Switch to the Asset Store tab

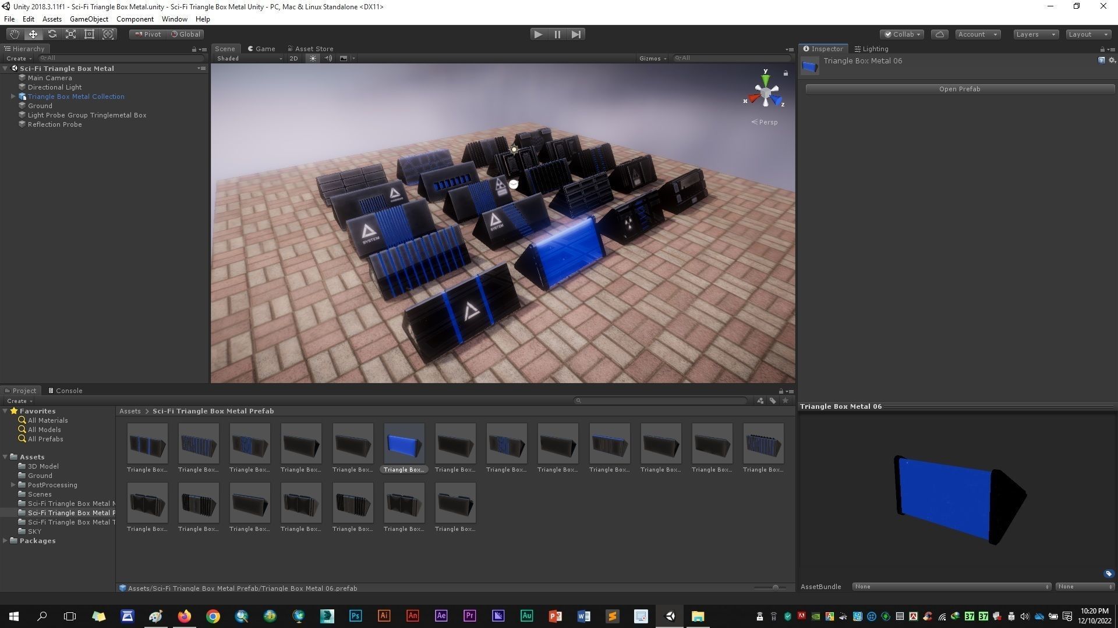(x=310, y=49)
